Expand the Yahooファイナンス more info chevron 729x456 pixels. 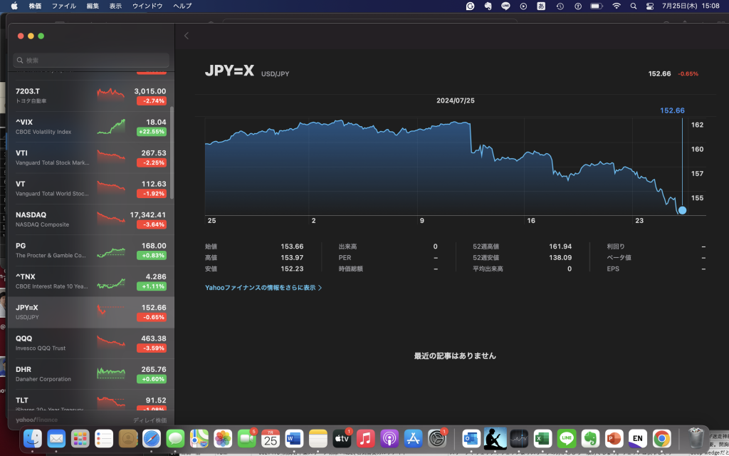[320, 288]
